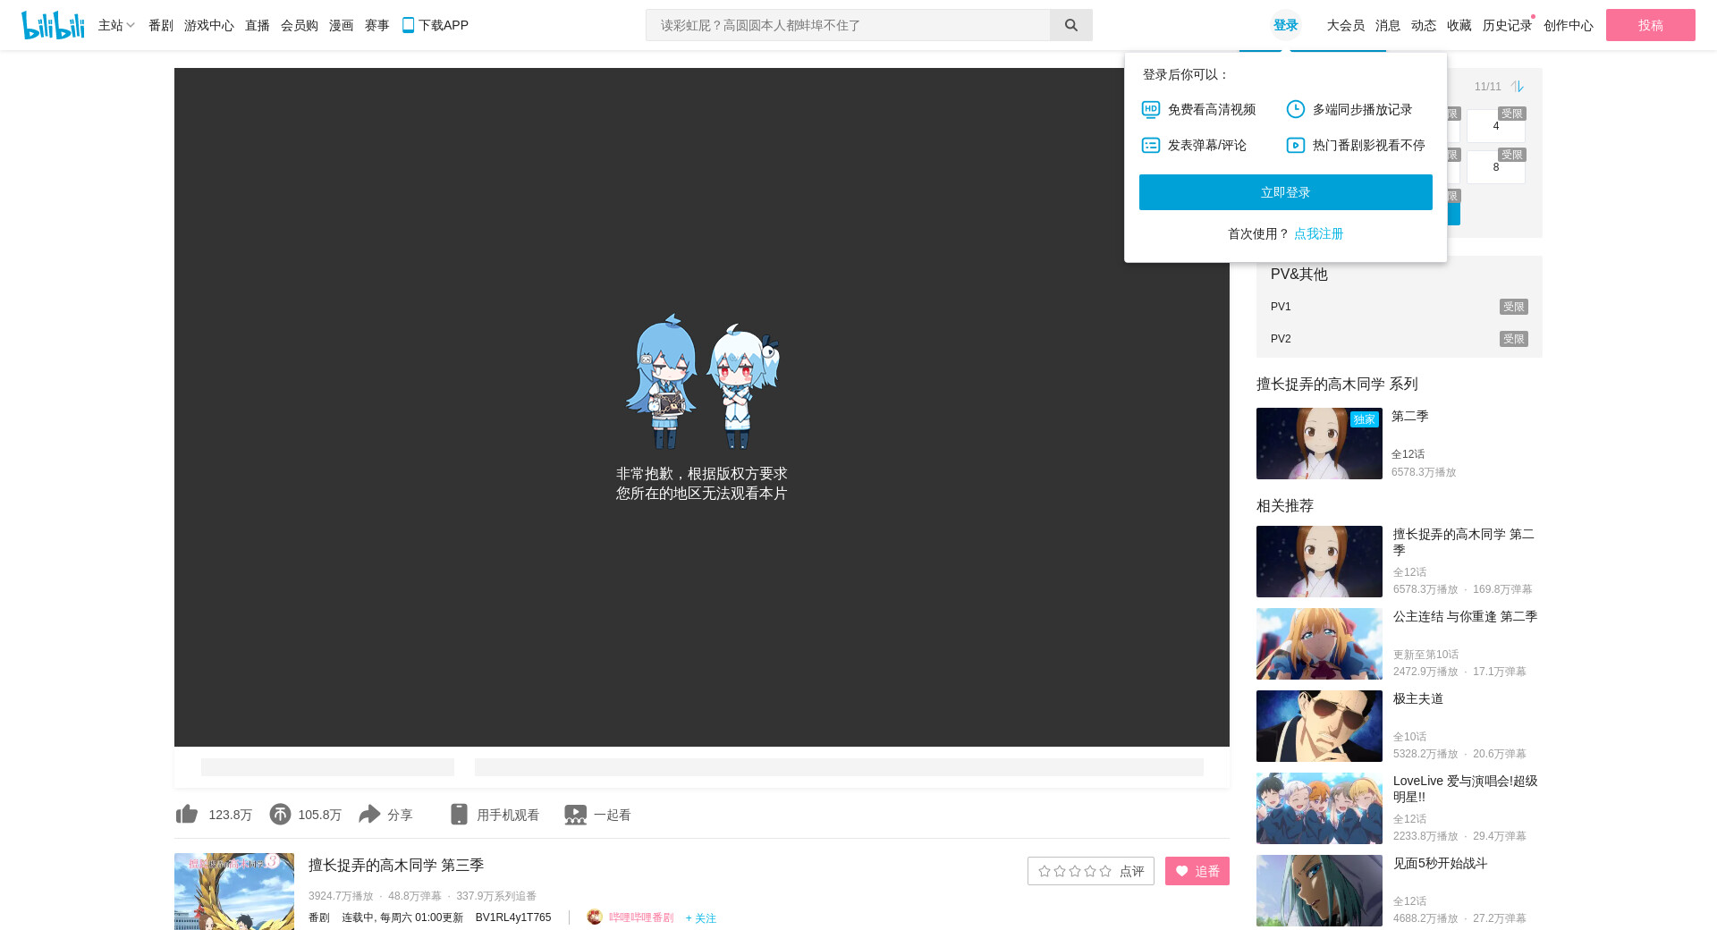
Task: Click the 极主夫道 title text
Action: pyautogui.click(x=1418, y=698)
